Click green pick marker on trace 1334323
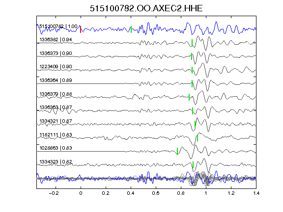 click(193, 165)
